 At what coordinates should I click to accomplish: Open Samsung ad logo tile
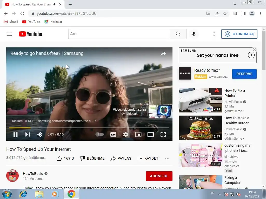pyautogui.click(x=185, y=73)
